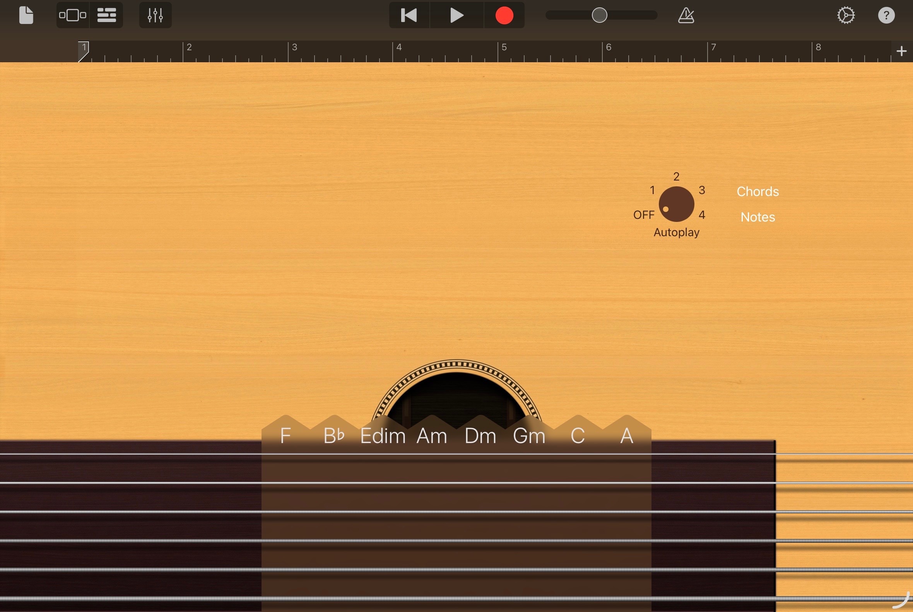This screenshot has height=612, width=913.
Task: Add song section with plus button
Action: (x=901, y=51)
